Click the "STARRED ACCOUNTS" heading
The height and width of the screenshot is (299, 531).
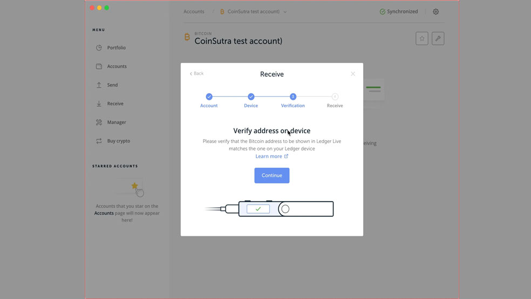point(115,166)
